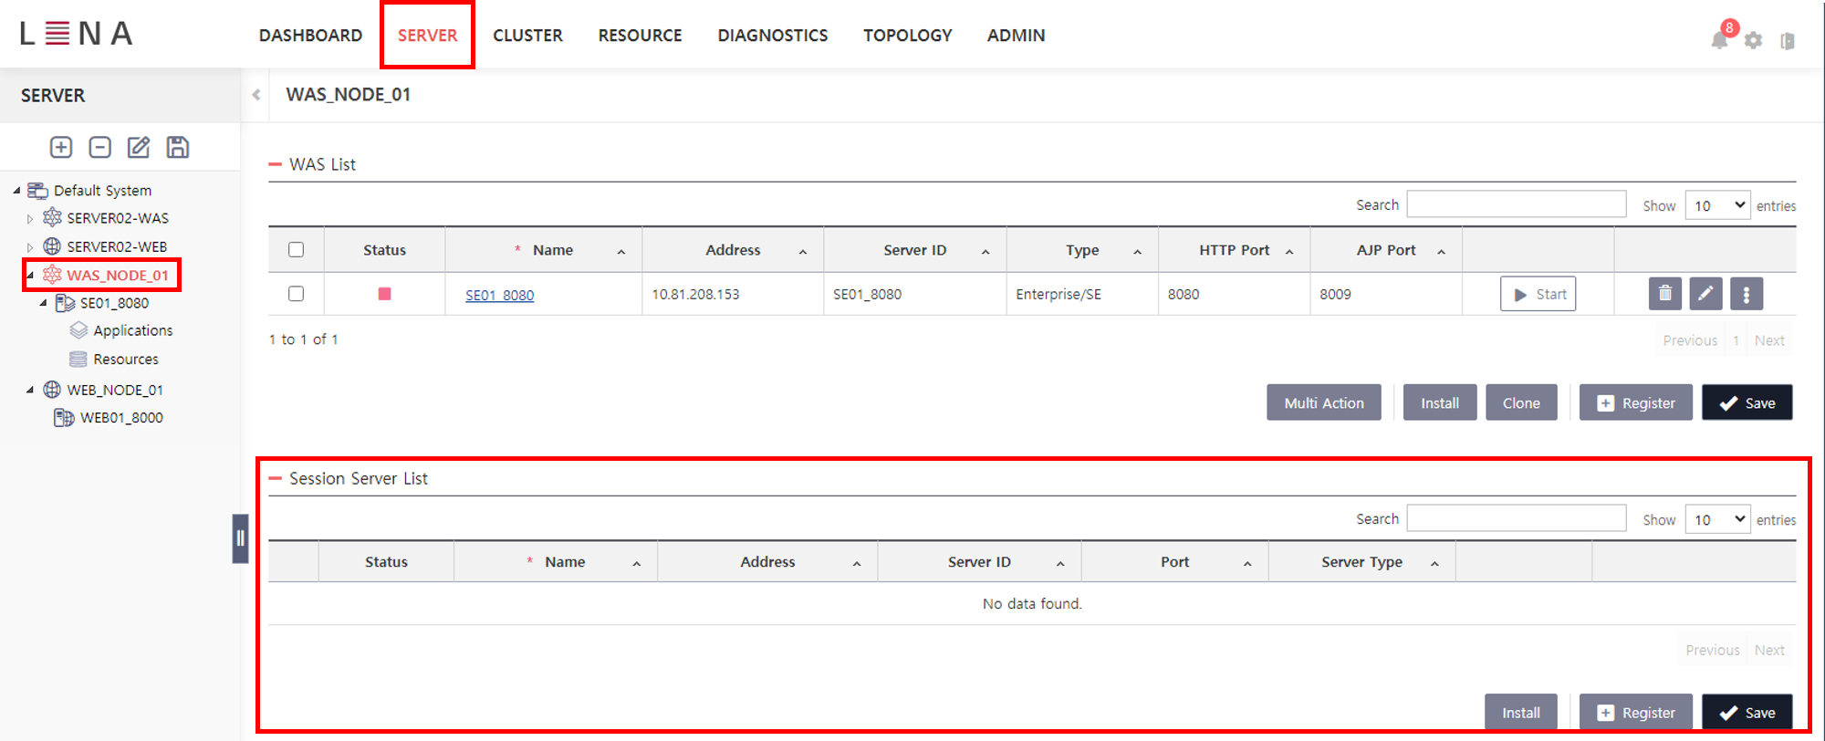
Task: Check the SE01_8080 row checkbox
Action: click(x=296, y=294)
